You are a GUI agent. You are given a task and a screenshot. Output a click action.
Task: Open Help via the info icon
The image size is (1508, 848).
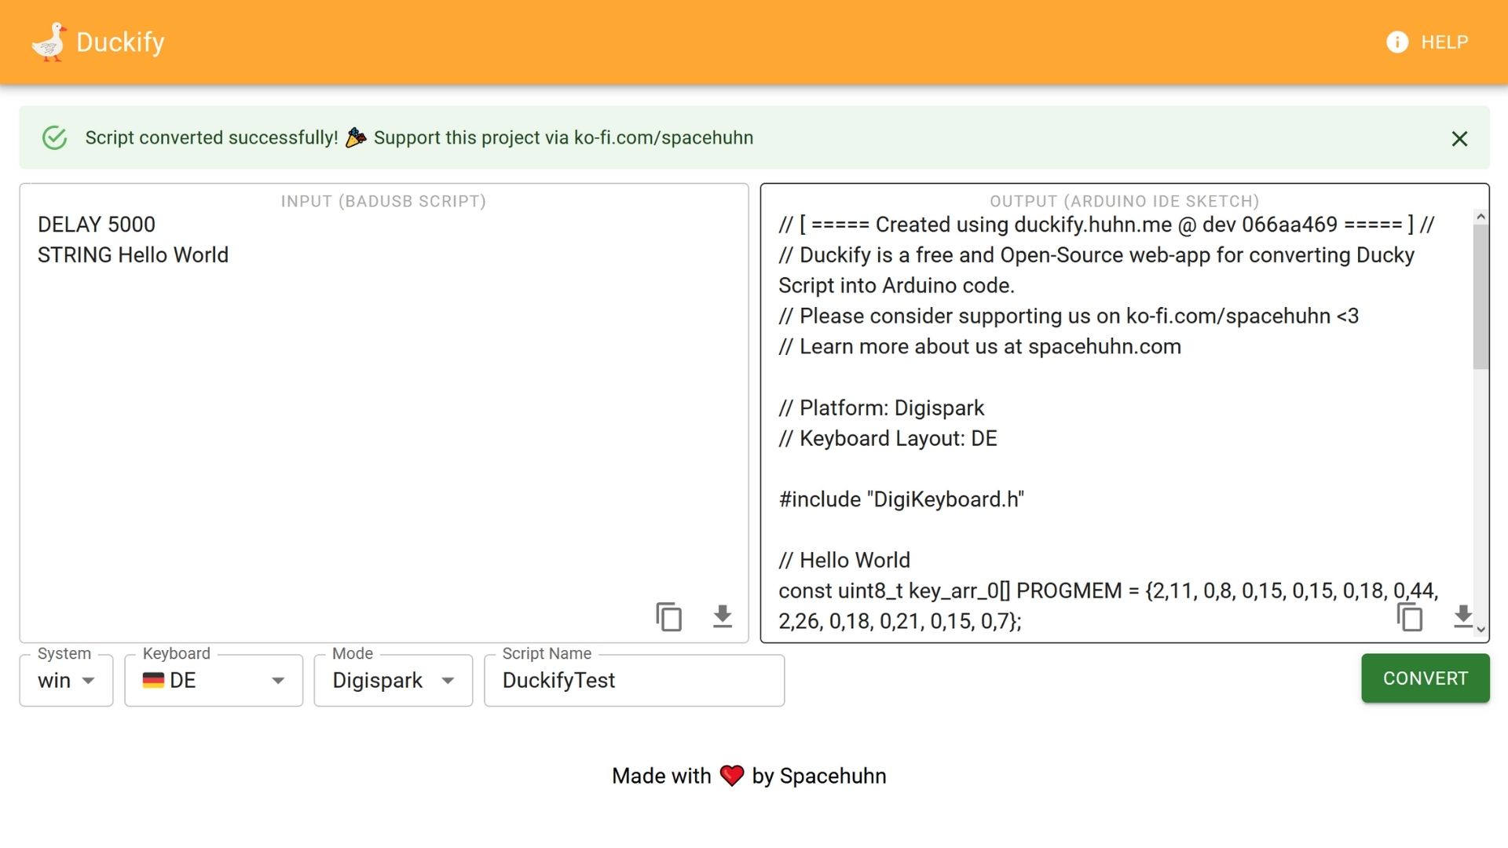(x=1397, y=42)
